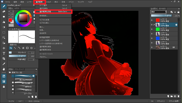Choose polyline drawing method
The width and height of the screenshot is (182, 103).
tap(23, 48)
